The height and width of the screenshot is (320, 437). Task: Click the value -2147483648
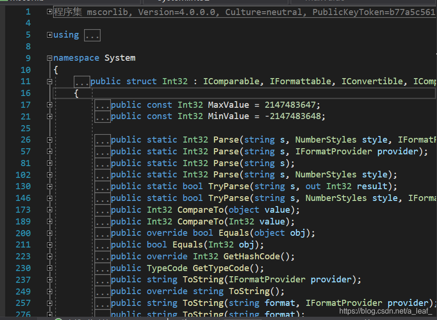(x=293, y=116)
